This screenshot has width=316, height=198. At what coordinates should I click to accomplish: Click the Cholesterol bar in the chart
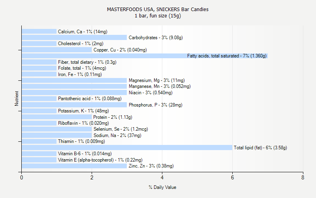[x=39, y=44]
